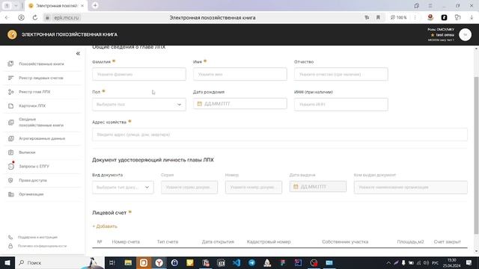479x269 pixels.
Task: Click the ИНН input field
Action: click(341, 105)
